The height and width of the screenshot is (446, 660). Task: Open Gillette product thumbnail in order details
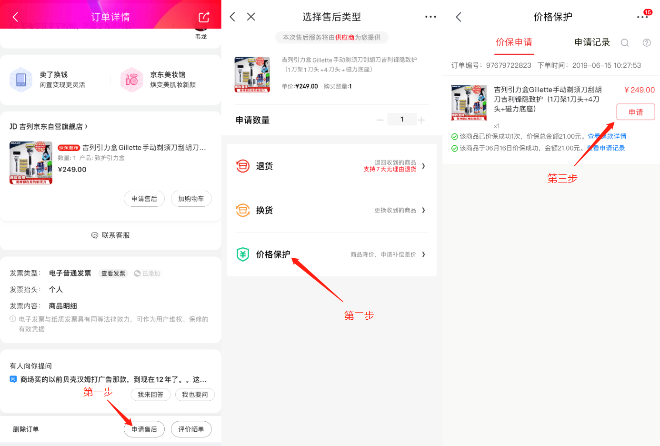tap(31, 163)
